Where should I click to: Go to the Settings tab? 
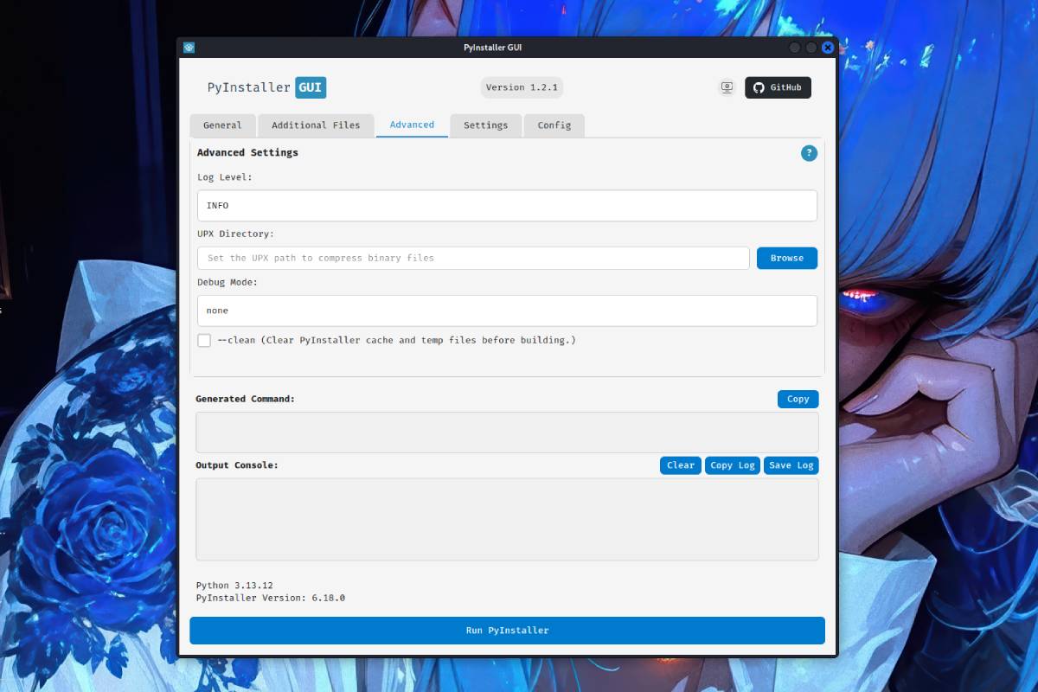(x=485, y=125)
